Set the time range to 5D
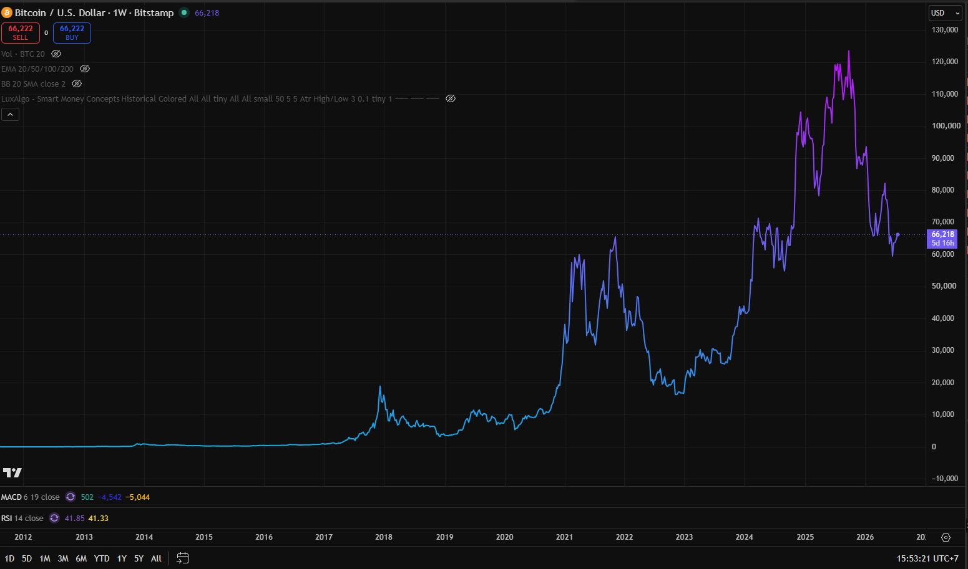 click(x=27, y=558)
